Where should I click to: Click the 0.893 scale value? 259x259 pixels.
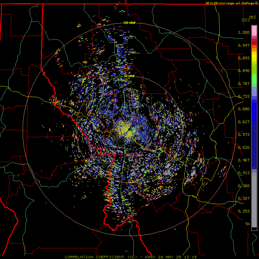point(244,58)
